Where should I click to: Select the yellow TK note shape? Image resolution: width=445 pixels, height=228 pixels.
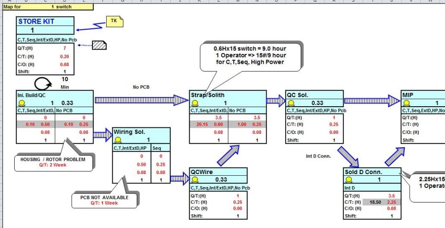click(x=114, y=21)
